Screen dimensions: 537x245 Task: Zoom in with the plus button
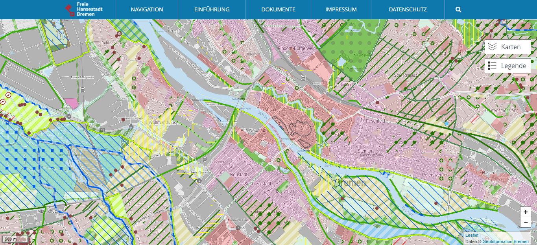(x=526, y=212)
